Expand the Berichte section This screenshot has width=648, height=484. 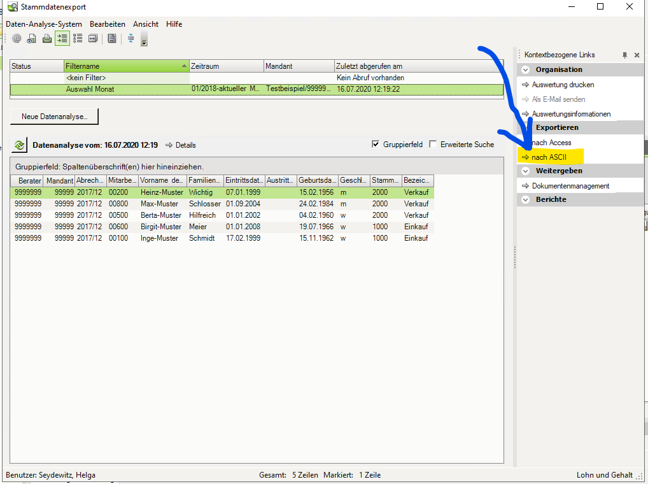coord(526,200)
